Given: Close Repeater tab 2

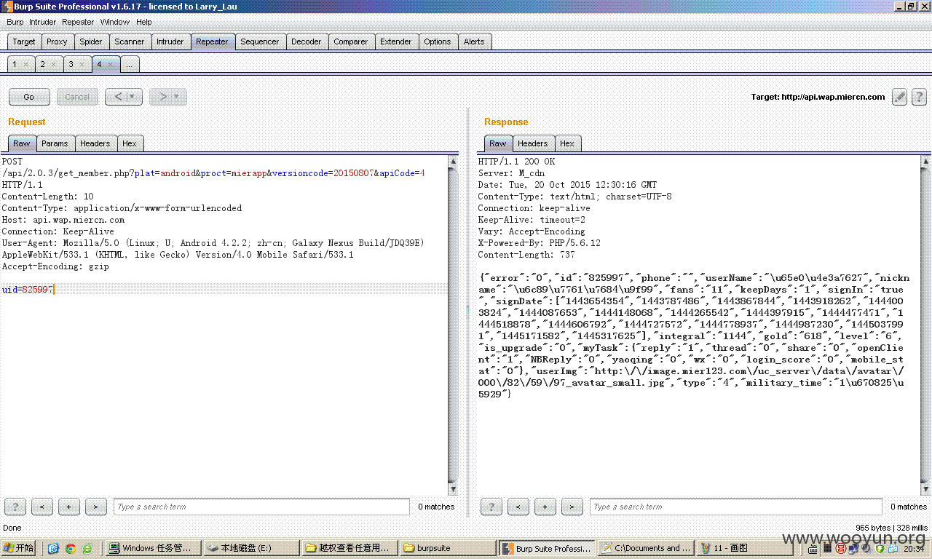Looking at the screenshot, I should (53, 64).
